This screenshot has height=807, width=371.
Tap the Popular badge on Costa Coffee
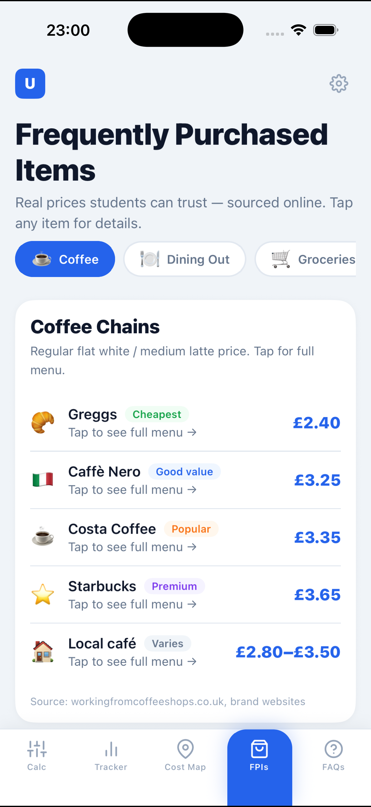pos(191,529)
